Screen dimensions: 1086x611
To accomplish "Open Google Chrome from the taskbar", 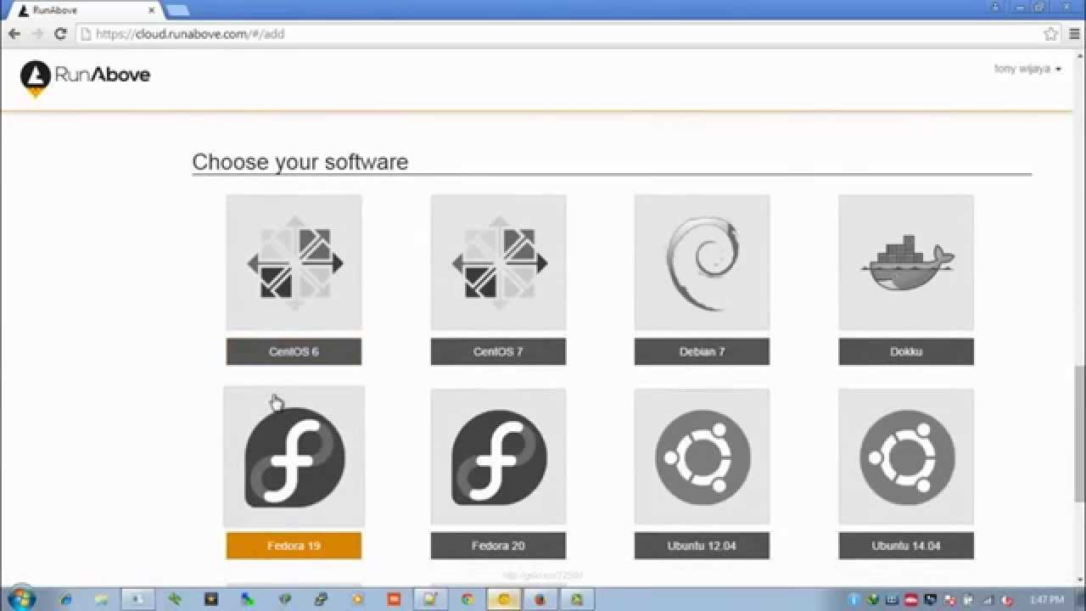I will [467, 599].
